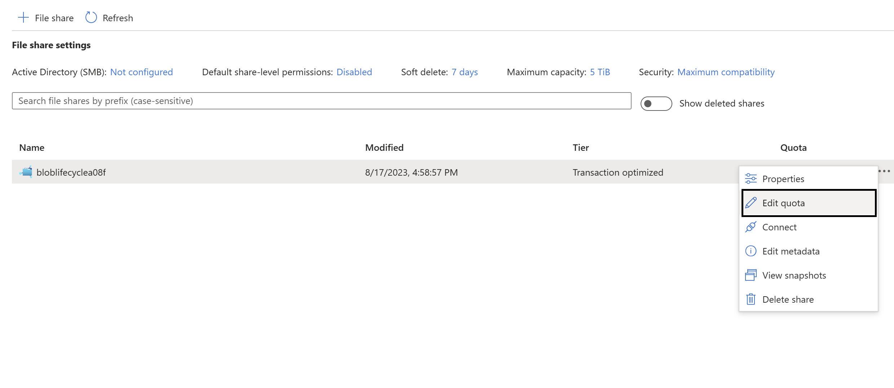The width and height of the screenshot is (894, 388).
Task: Click the bloblifecyclea08f file share icon
Action: pyautogui.click(x=26, y=172)
